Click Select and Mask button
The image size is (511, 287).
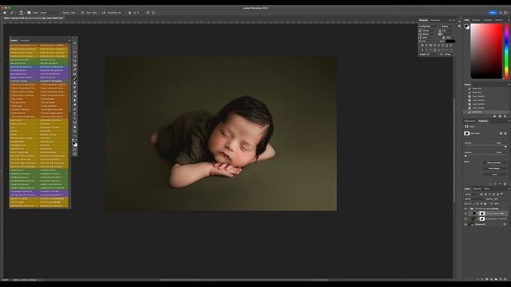[x=494, y=163]
